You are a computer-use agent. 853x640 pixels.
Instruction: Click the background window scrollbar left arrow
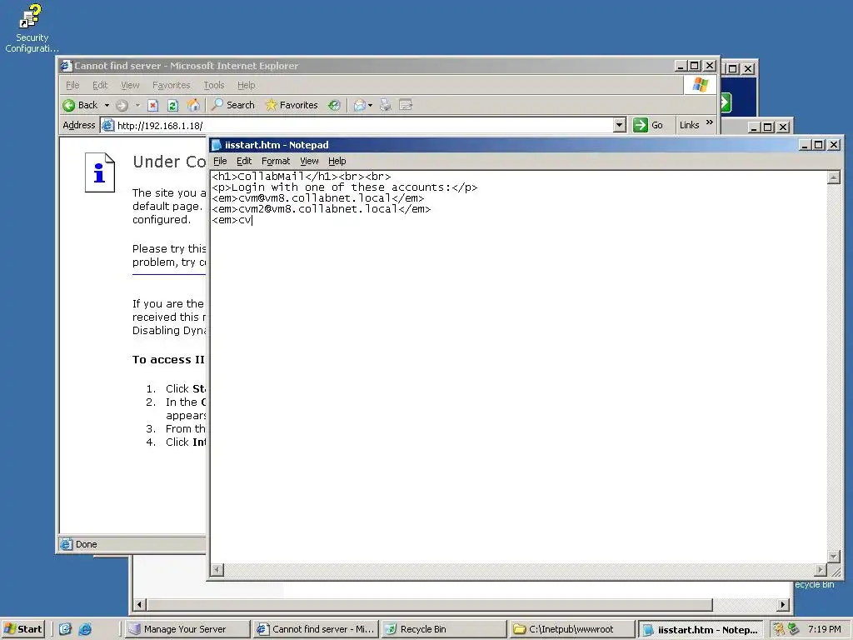tap(139, 605)
